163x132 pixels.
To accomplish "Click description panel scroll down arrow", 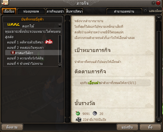I will tap(159, 120).
